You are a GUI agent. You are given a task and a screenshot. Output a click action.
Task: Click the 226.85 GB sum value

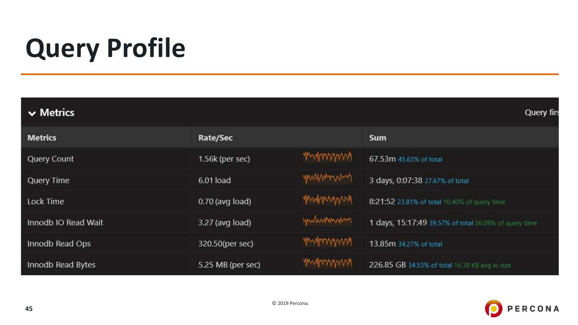(387, 265)
